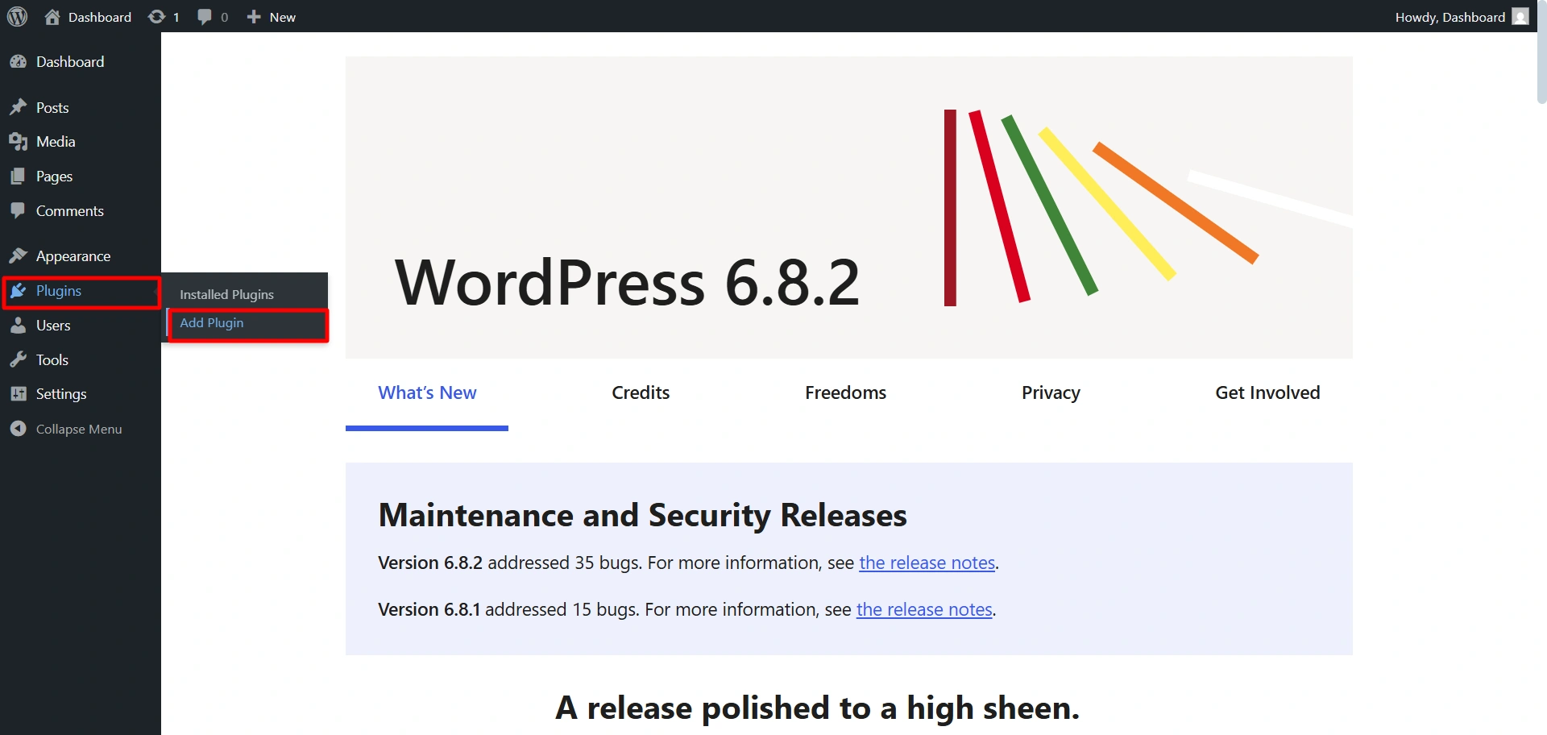Click the Tools wrench icon

click(19, 360)
